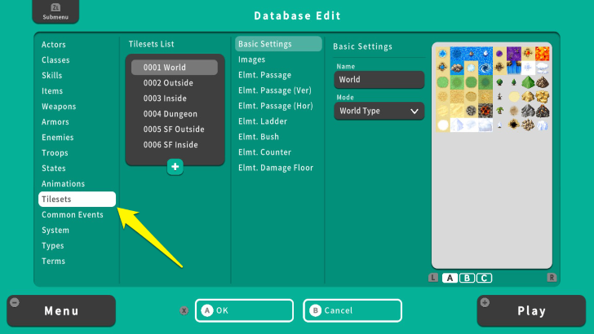Select tileset 0005 SF Outside
Viewport: 594px width, 334px height.
click(x=175, y=130)
